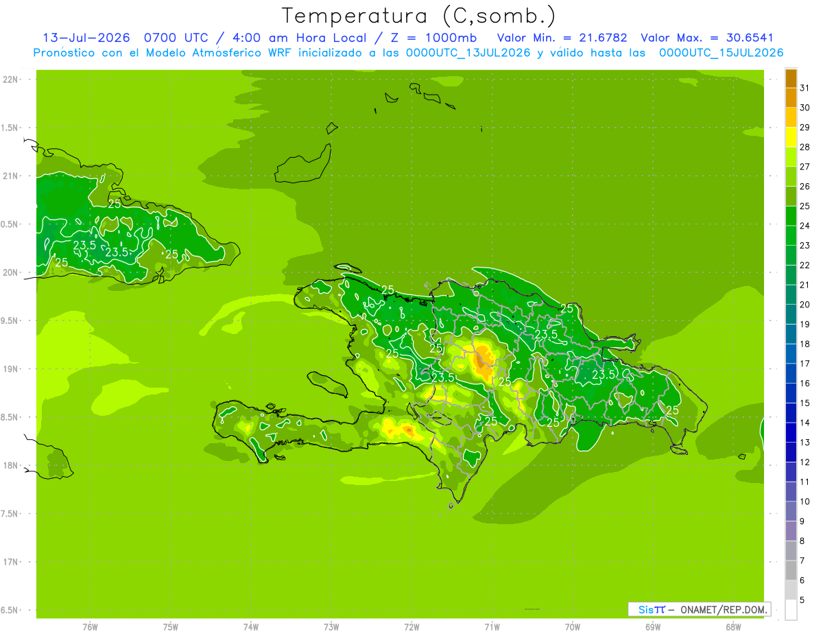
Task: Click the "21N" latitude axis label
Action: click(10, 176)
